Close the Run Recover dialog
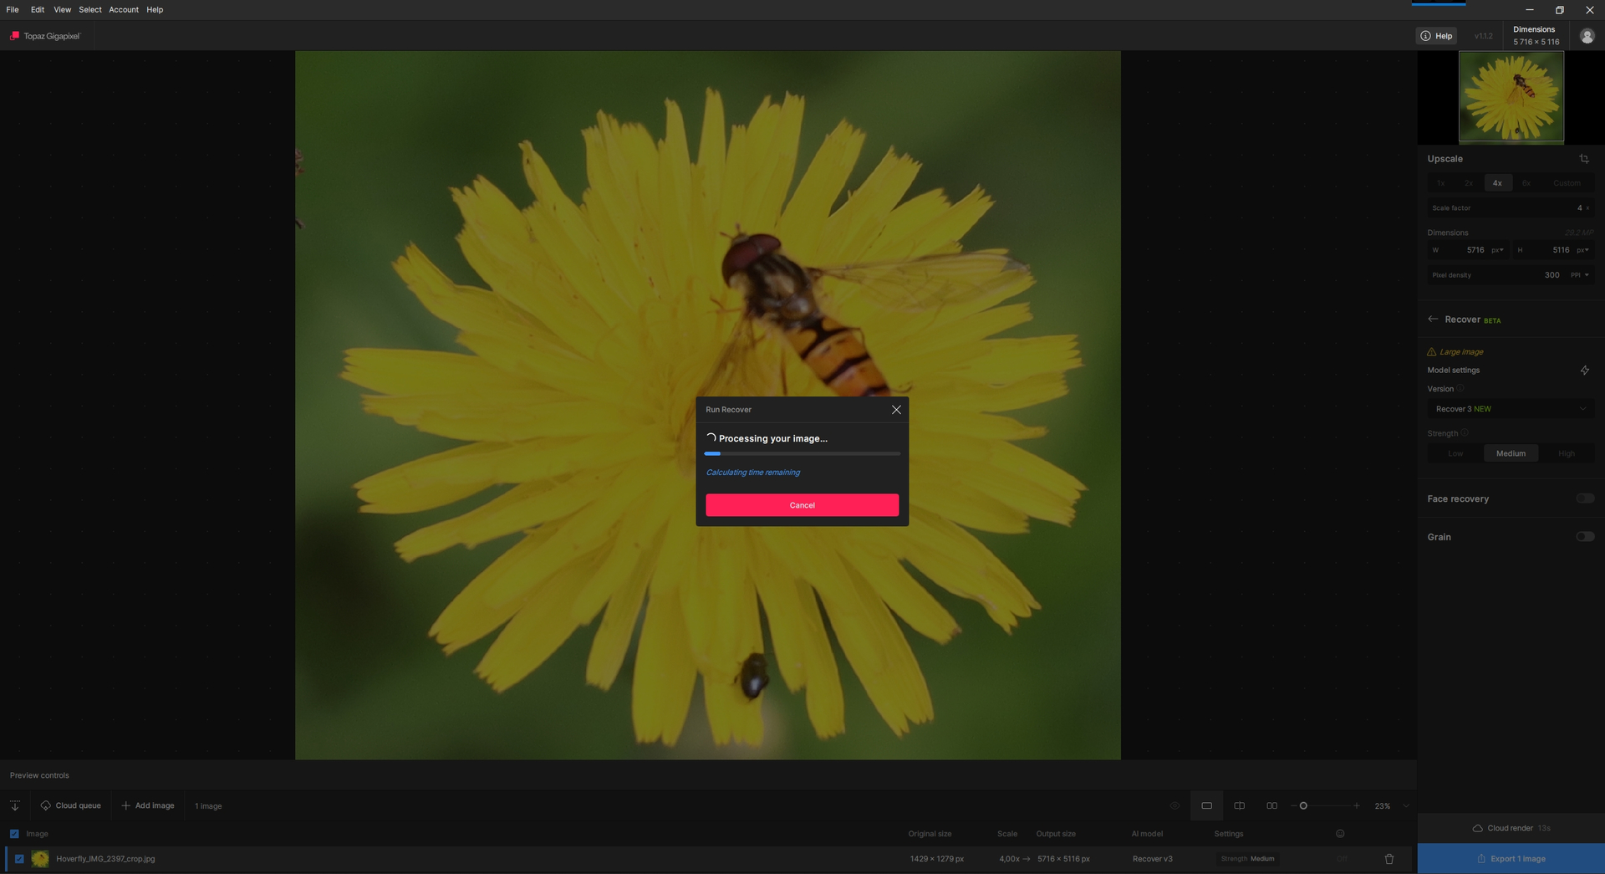Image resolution: width=1605 pixels, height=874 pixels. coord(896,410)
